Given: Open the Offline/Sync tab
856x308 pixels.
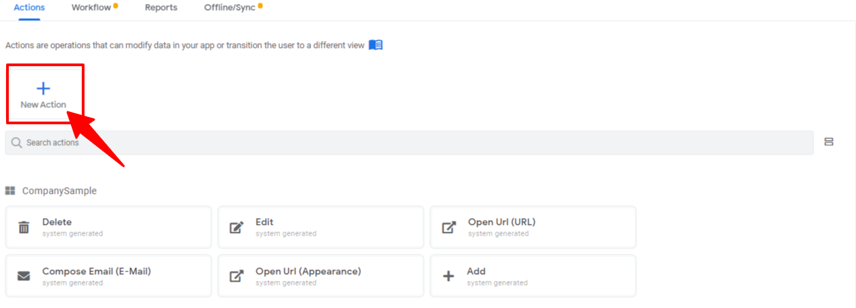Looking at the screenshot, I should pyautogui.click(x=230, y=7).
